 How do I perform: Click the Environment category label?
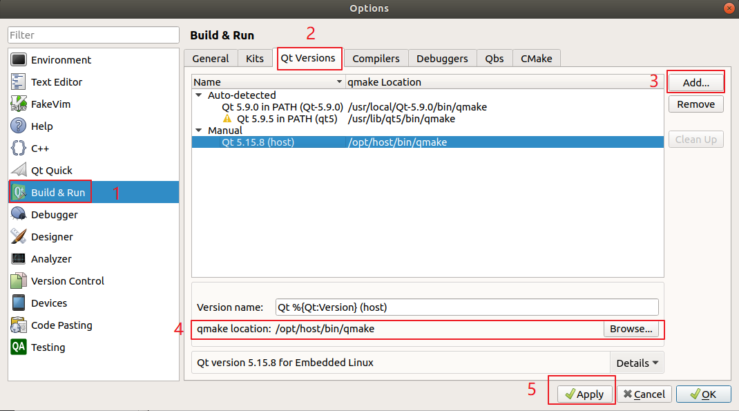[61, 60]
